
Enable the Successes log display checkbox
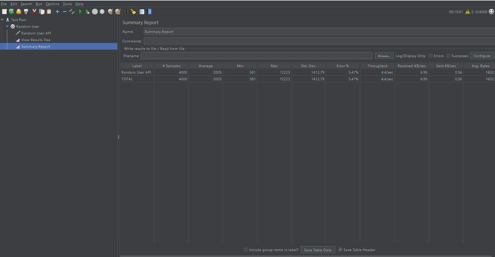[x=448, y=56]
